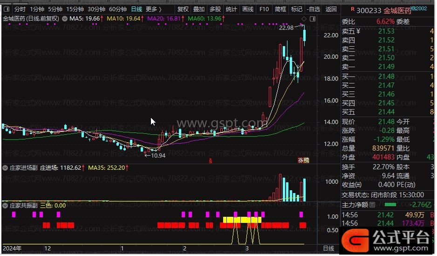
Task: Select the 60分钟 period
Action: coord(118,9)
